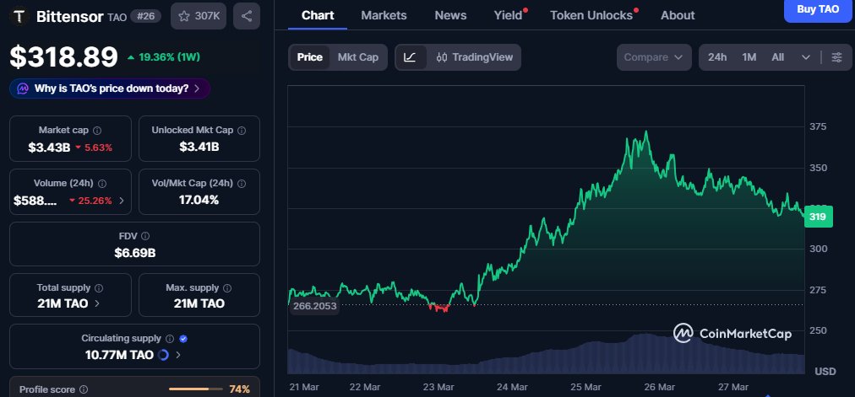Set chart range to All
Screen dimensions: 855x397
tap(778, 57)
